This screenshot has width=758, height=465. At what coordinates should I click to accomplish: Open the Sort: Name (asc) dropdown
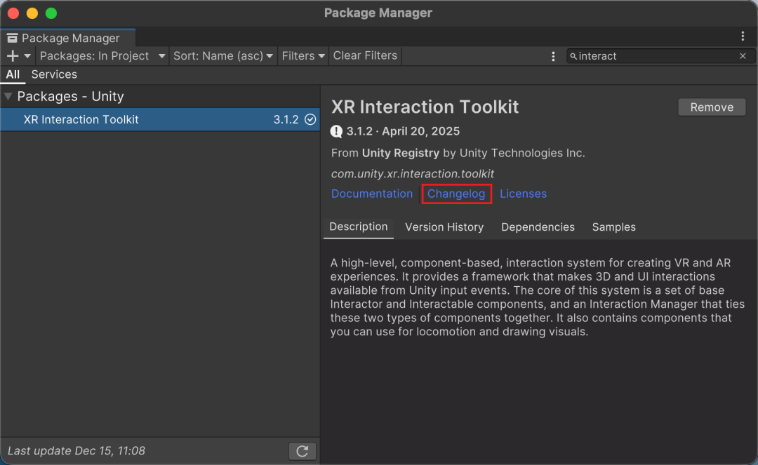tap(223, 56)
